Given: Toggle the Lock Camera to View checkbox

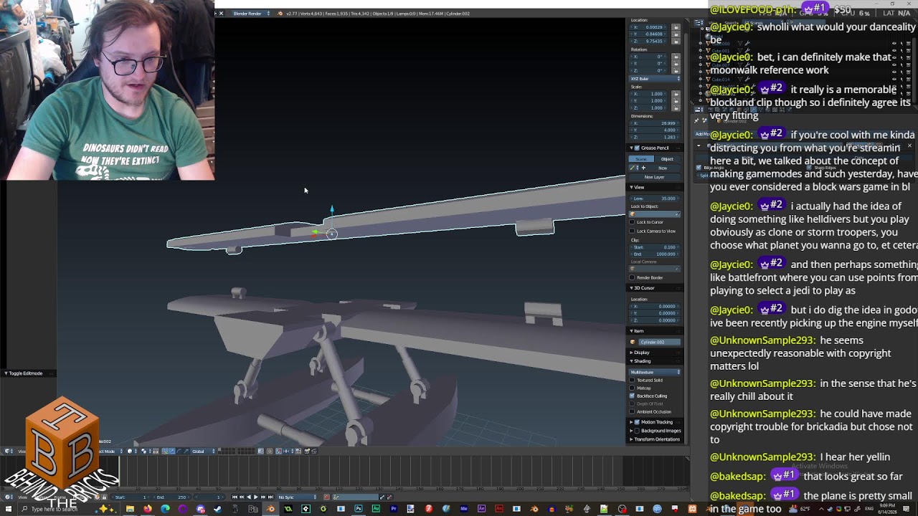Looking at the screenshot, I should pos(633,231).
